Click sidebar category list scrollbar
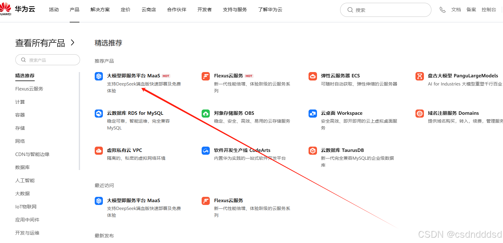The width and height of the screenshot is (503, 243). (x=79, y=121)
